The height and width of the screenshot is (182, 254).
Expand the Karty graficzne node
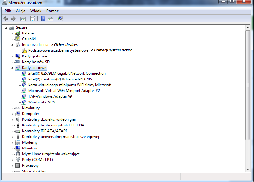[x=12, y=57]
